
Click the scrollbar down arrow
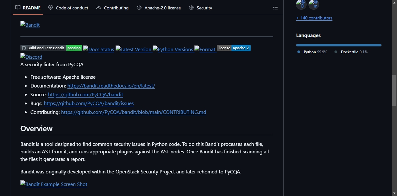coord(394,193)
